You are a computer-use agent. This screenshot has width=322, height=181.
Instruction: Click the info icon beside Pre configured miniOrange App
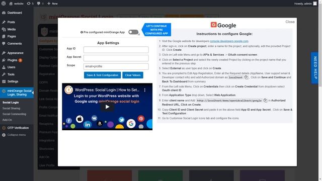pyautogui.click(x=82, y=32)
